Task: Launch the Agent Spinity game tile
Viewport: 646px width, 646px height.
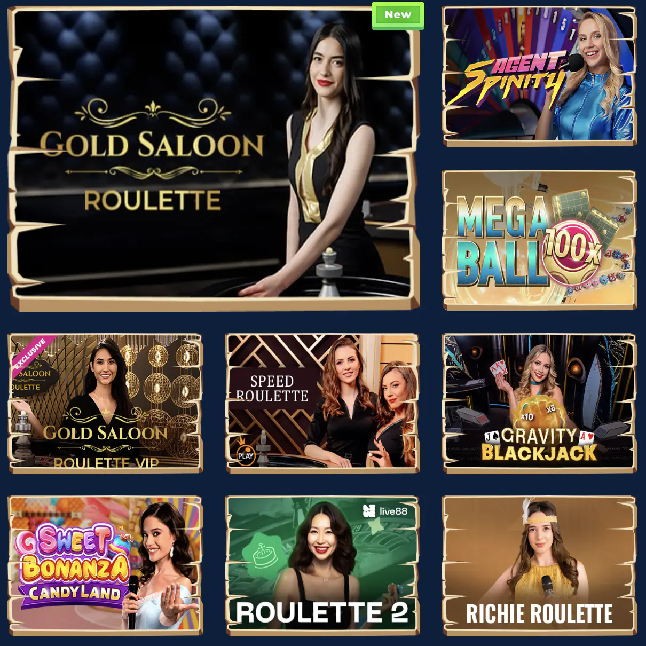Action: [539, 76]
